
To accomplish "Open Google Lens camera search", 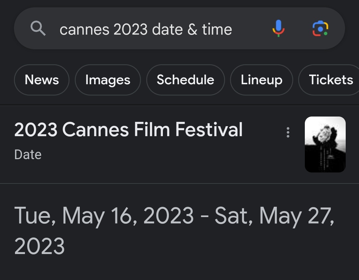I will coord(320,29).
